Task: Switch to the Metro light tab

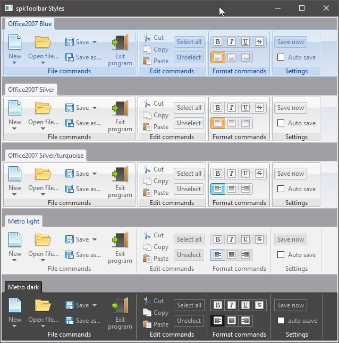Action: [x=23, y=221]
